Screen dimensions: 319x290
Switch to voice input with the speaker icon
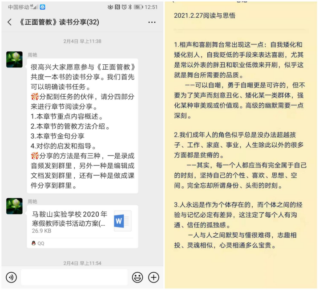(x=11, y=278)
